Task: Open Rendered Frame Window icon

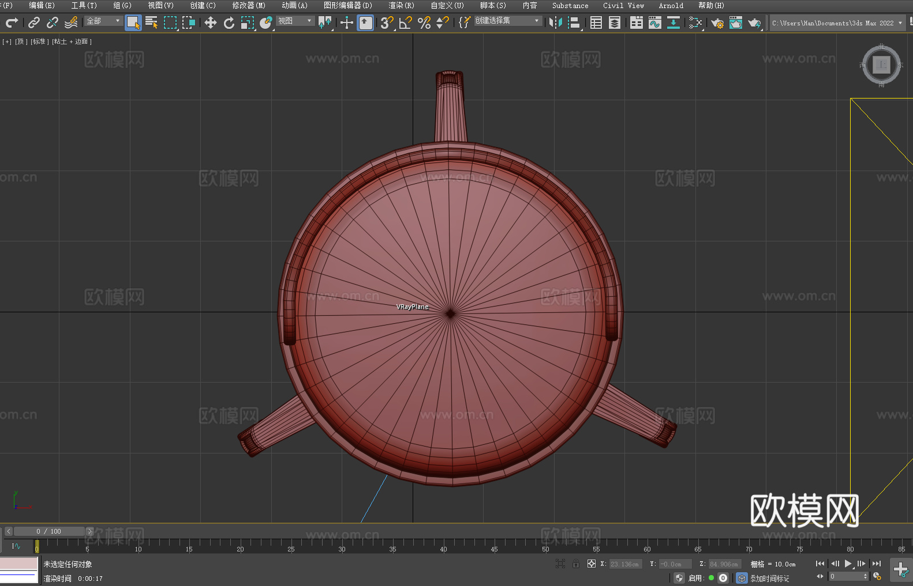Action: tap(736, 22)
